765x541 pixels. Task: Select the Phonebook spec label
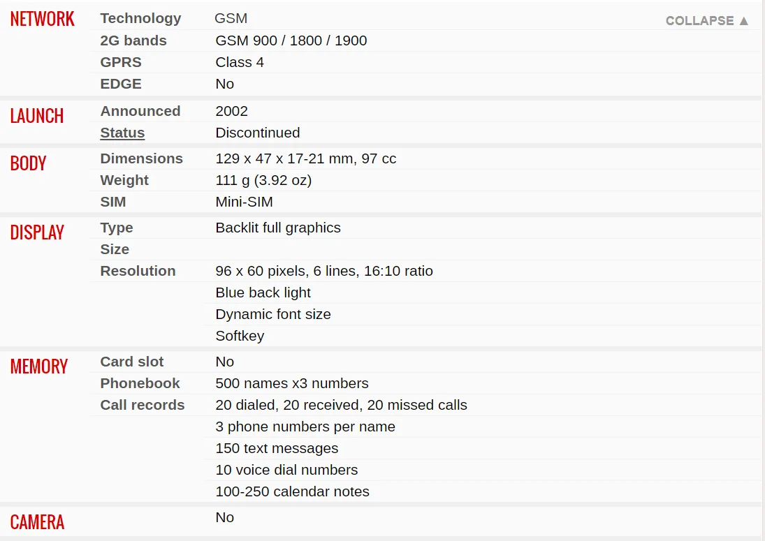point(140,383)
